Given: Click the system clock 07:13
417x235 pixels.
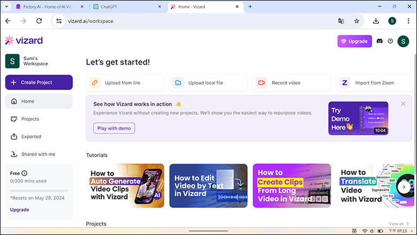Looking at the screenshot, I should point(398,231).
